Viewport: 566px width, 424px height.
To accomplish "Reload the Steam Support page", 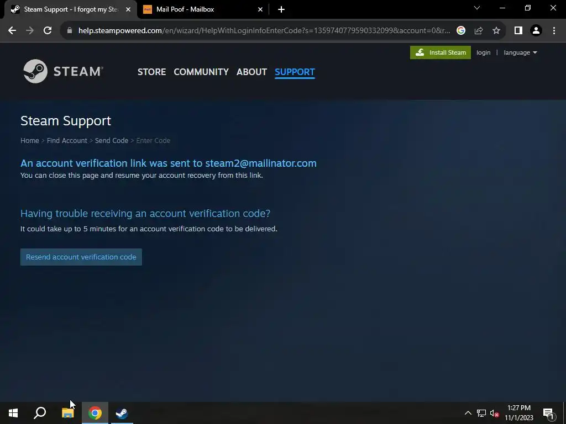I will 48,31.
